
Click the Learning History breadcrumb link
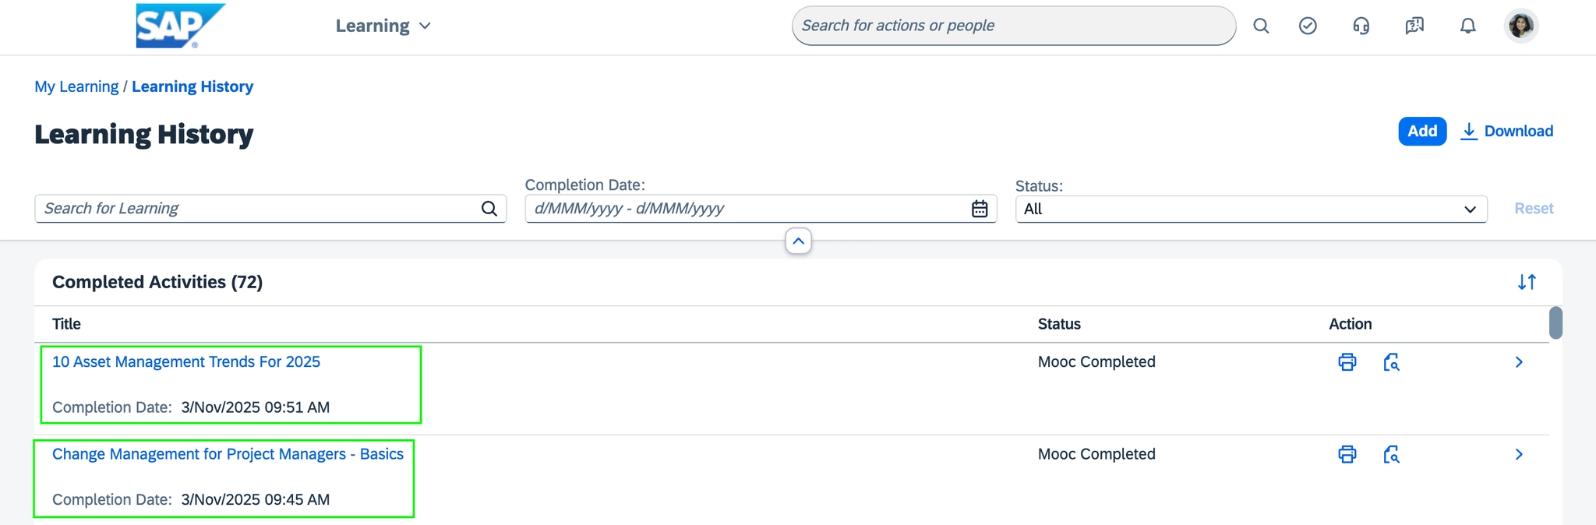click(192, 86)
